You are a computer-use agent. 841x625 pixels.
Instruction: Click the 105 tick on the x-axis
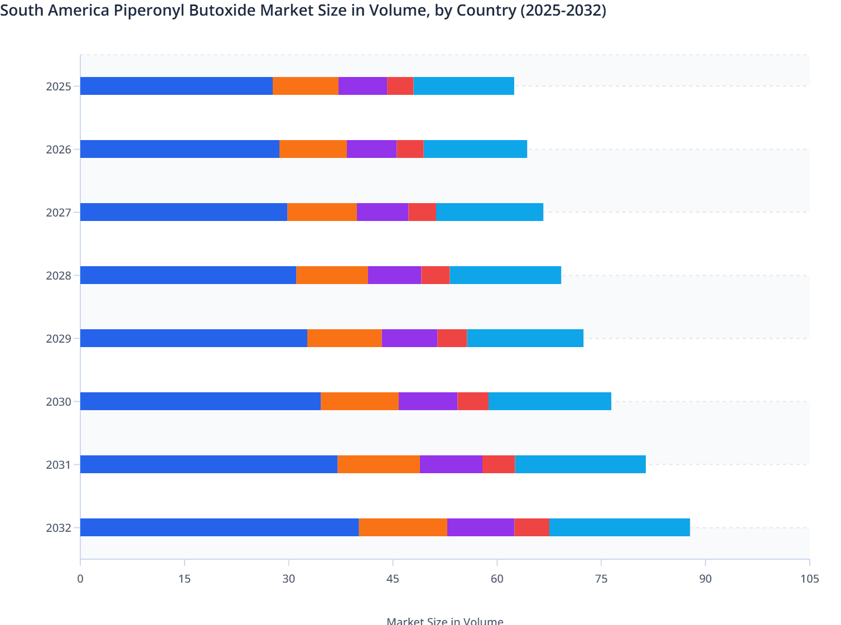click(810, 579)
